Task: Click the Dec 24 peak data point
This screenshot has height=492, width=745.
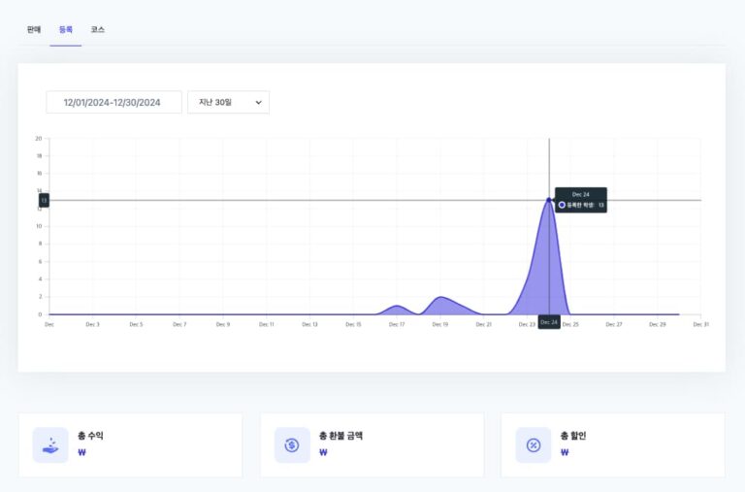Action: pyautogui.click(x=549, y=200)
